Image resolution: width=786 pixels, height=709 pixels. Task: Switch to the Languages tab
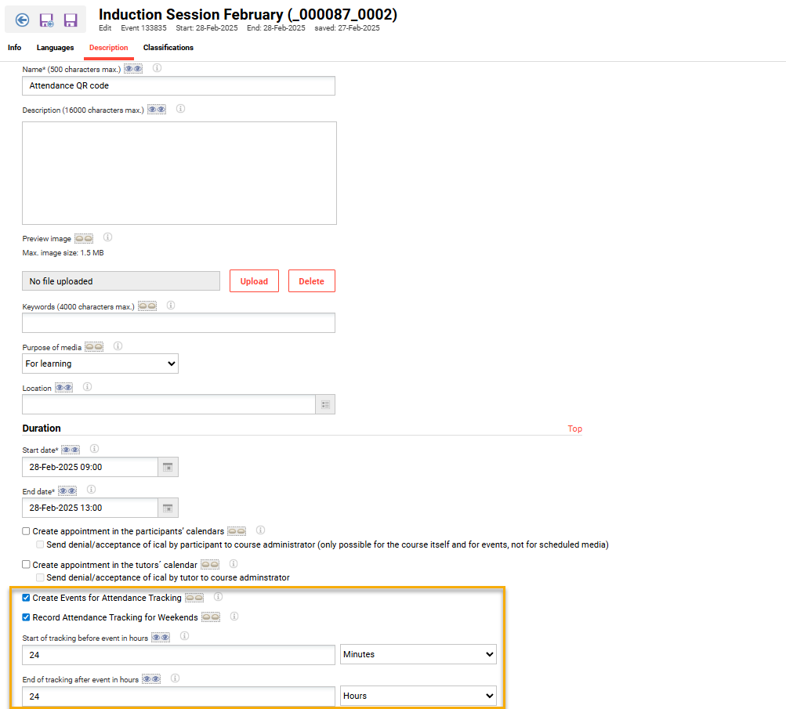tap(55, 48)
